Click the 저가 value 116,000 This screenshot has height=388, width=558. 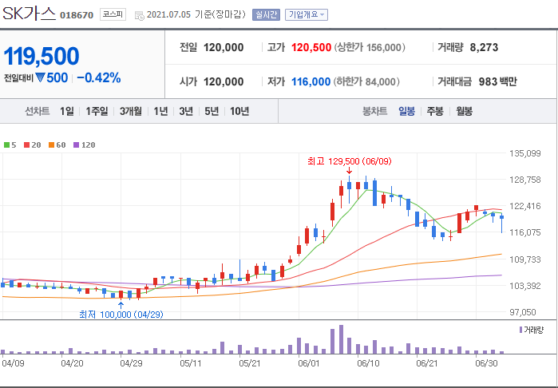pos(311,82)
